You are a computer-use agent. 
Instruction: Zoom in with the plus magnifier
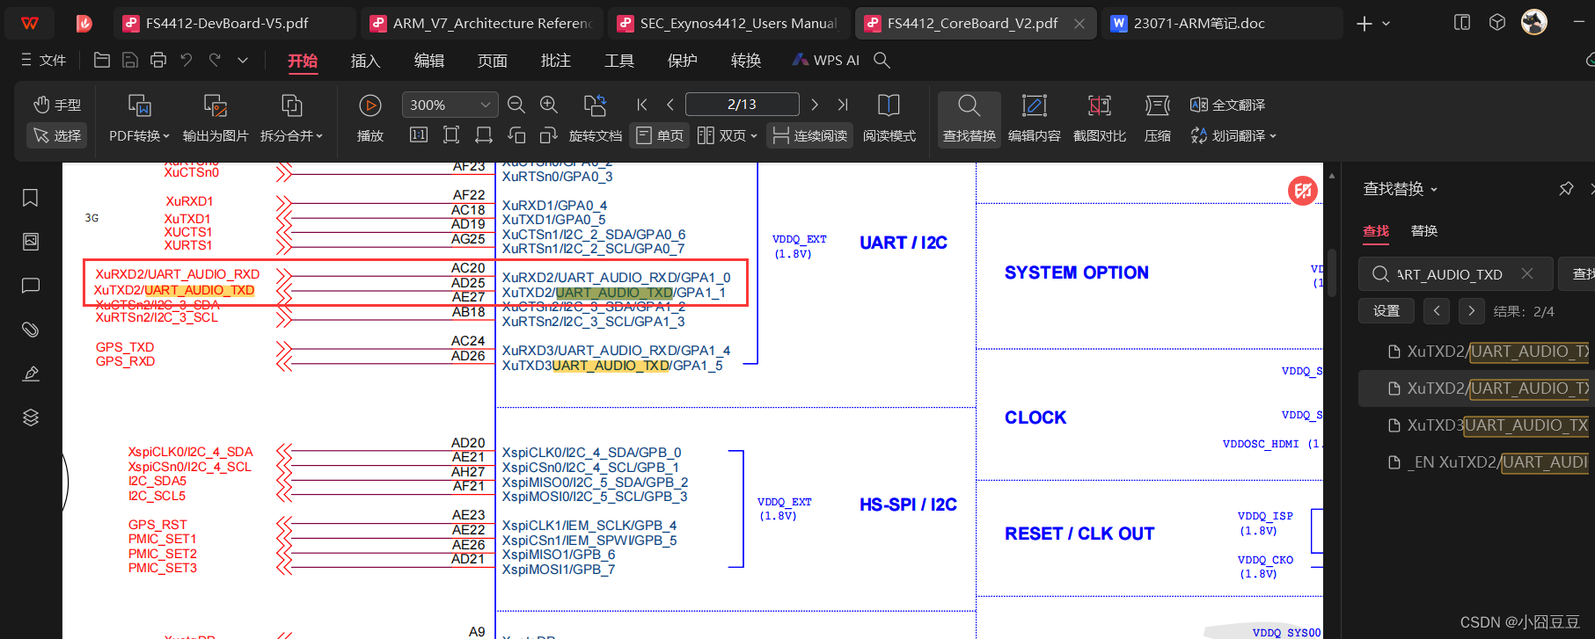tap(549, 105)
